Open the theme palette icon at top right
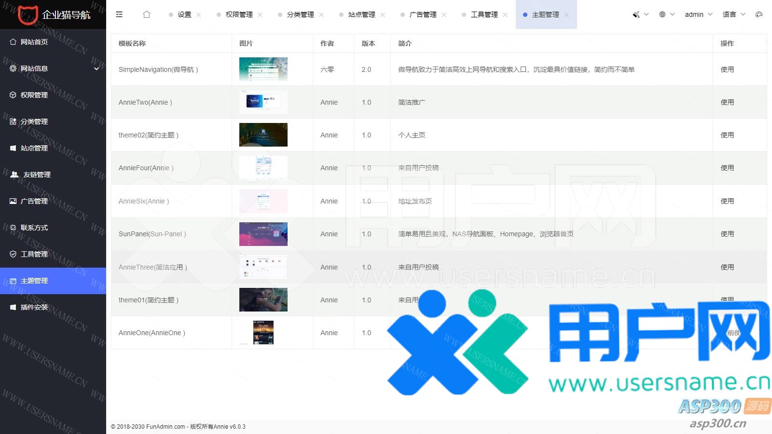The width and height of the screenshot is (772, 434). [759, 14]
